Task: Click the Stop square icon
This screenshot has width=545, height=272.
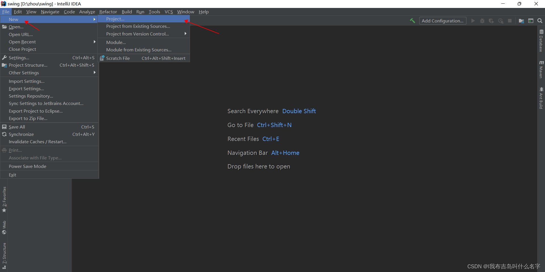Action: pyautogui.click(x=510, y=21)
